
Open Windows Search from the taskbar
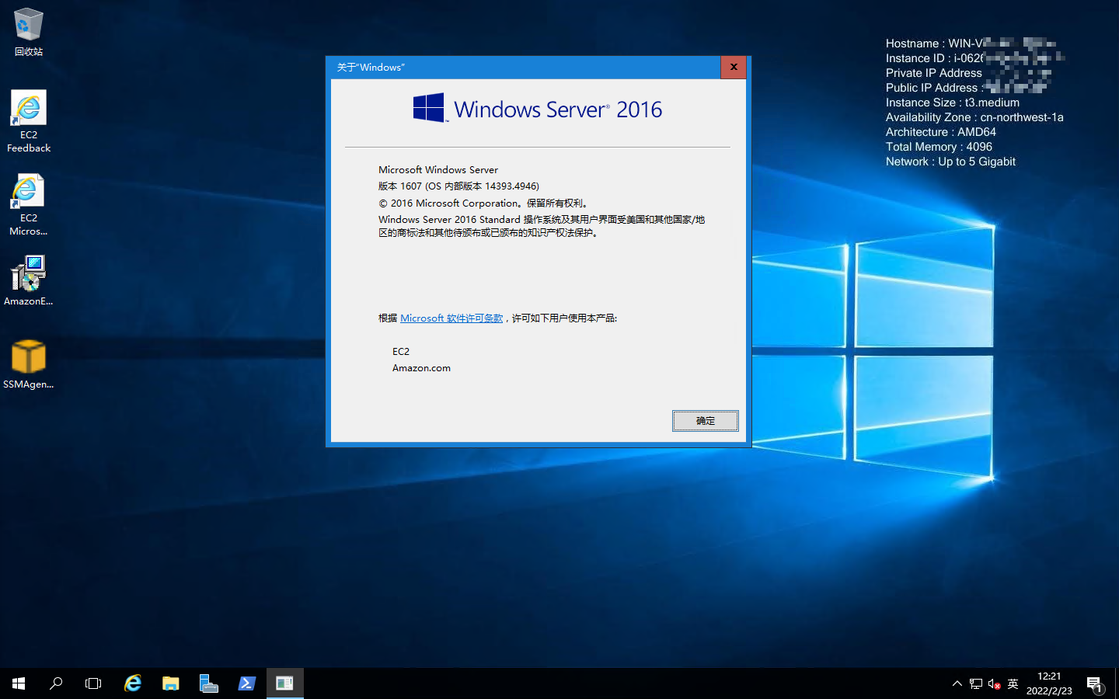[55, 683]
